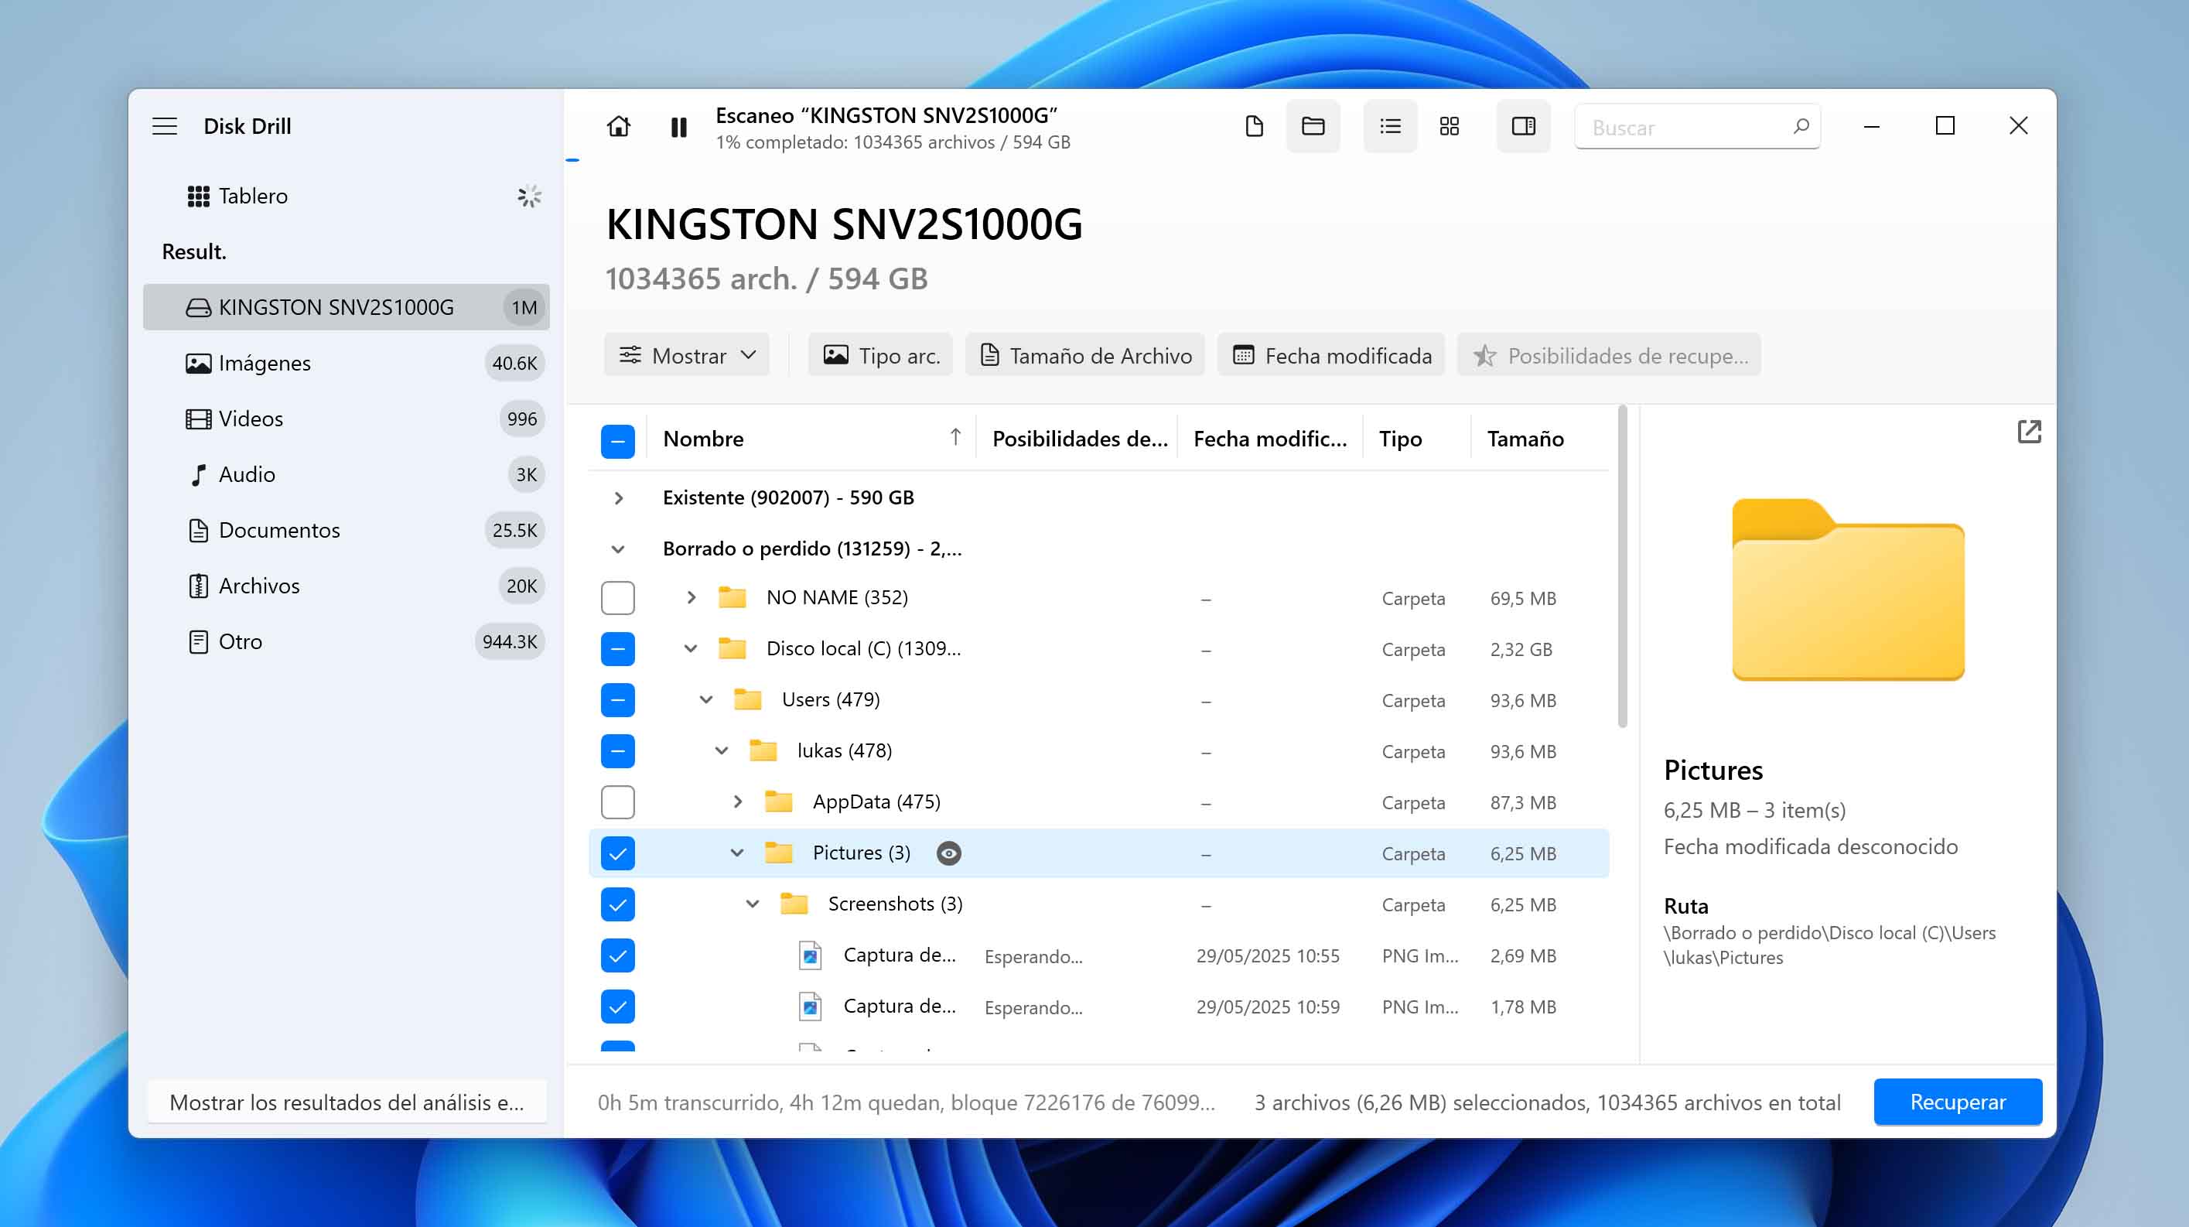Screen dimensions: 2189x1227
Task: Collapse the Screenshots (3) folder
Action: (753, 904)
